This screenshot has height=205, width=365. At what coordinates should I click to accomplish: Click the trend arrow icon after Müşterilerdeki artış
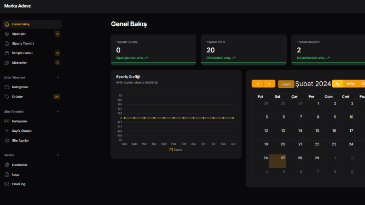tap(328, 58)
